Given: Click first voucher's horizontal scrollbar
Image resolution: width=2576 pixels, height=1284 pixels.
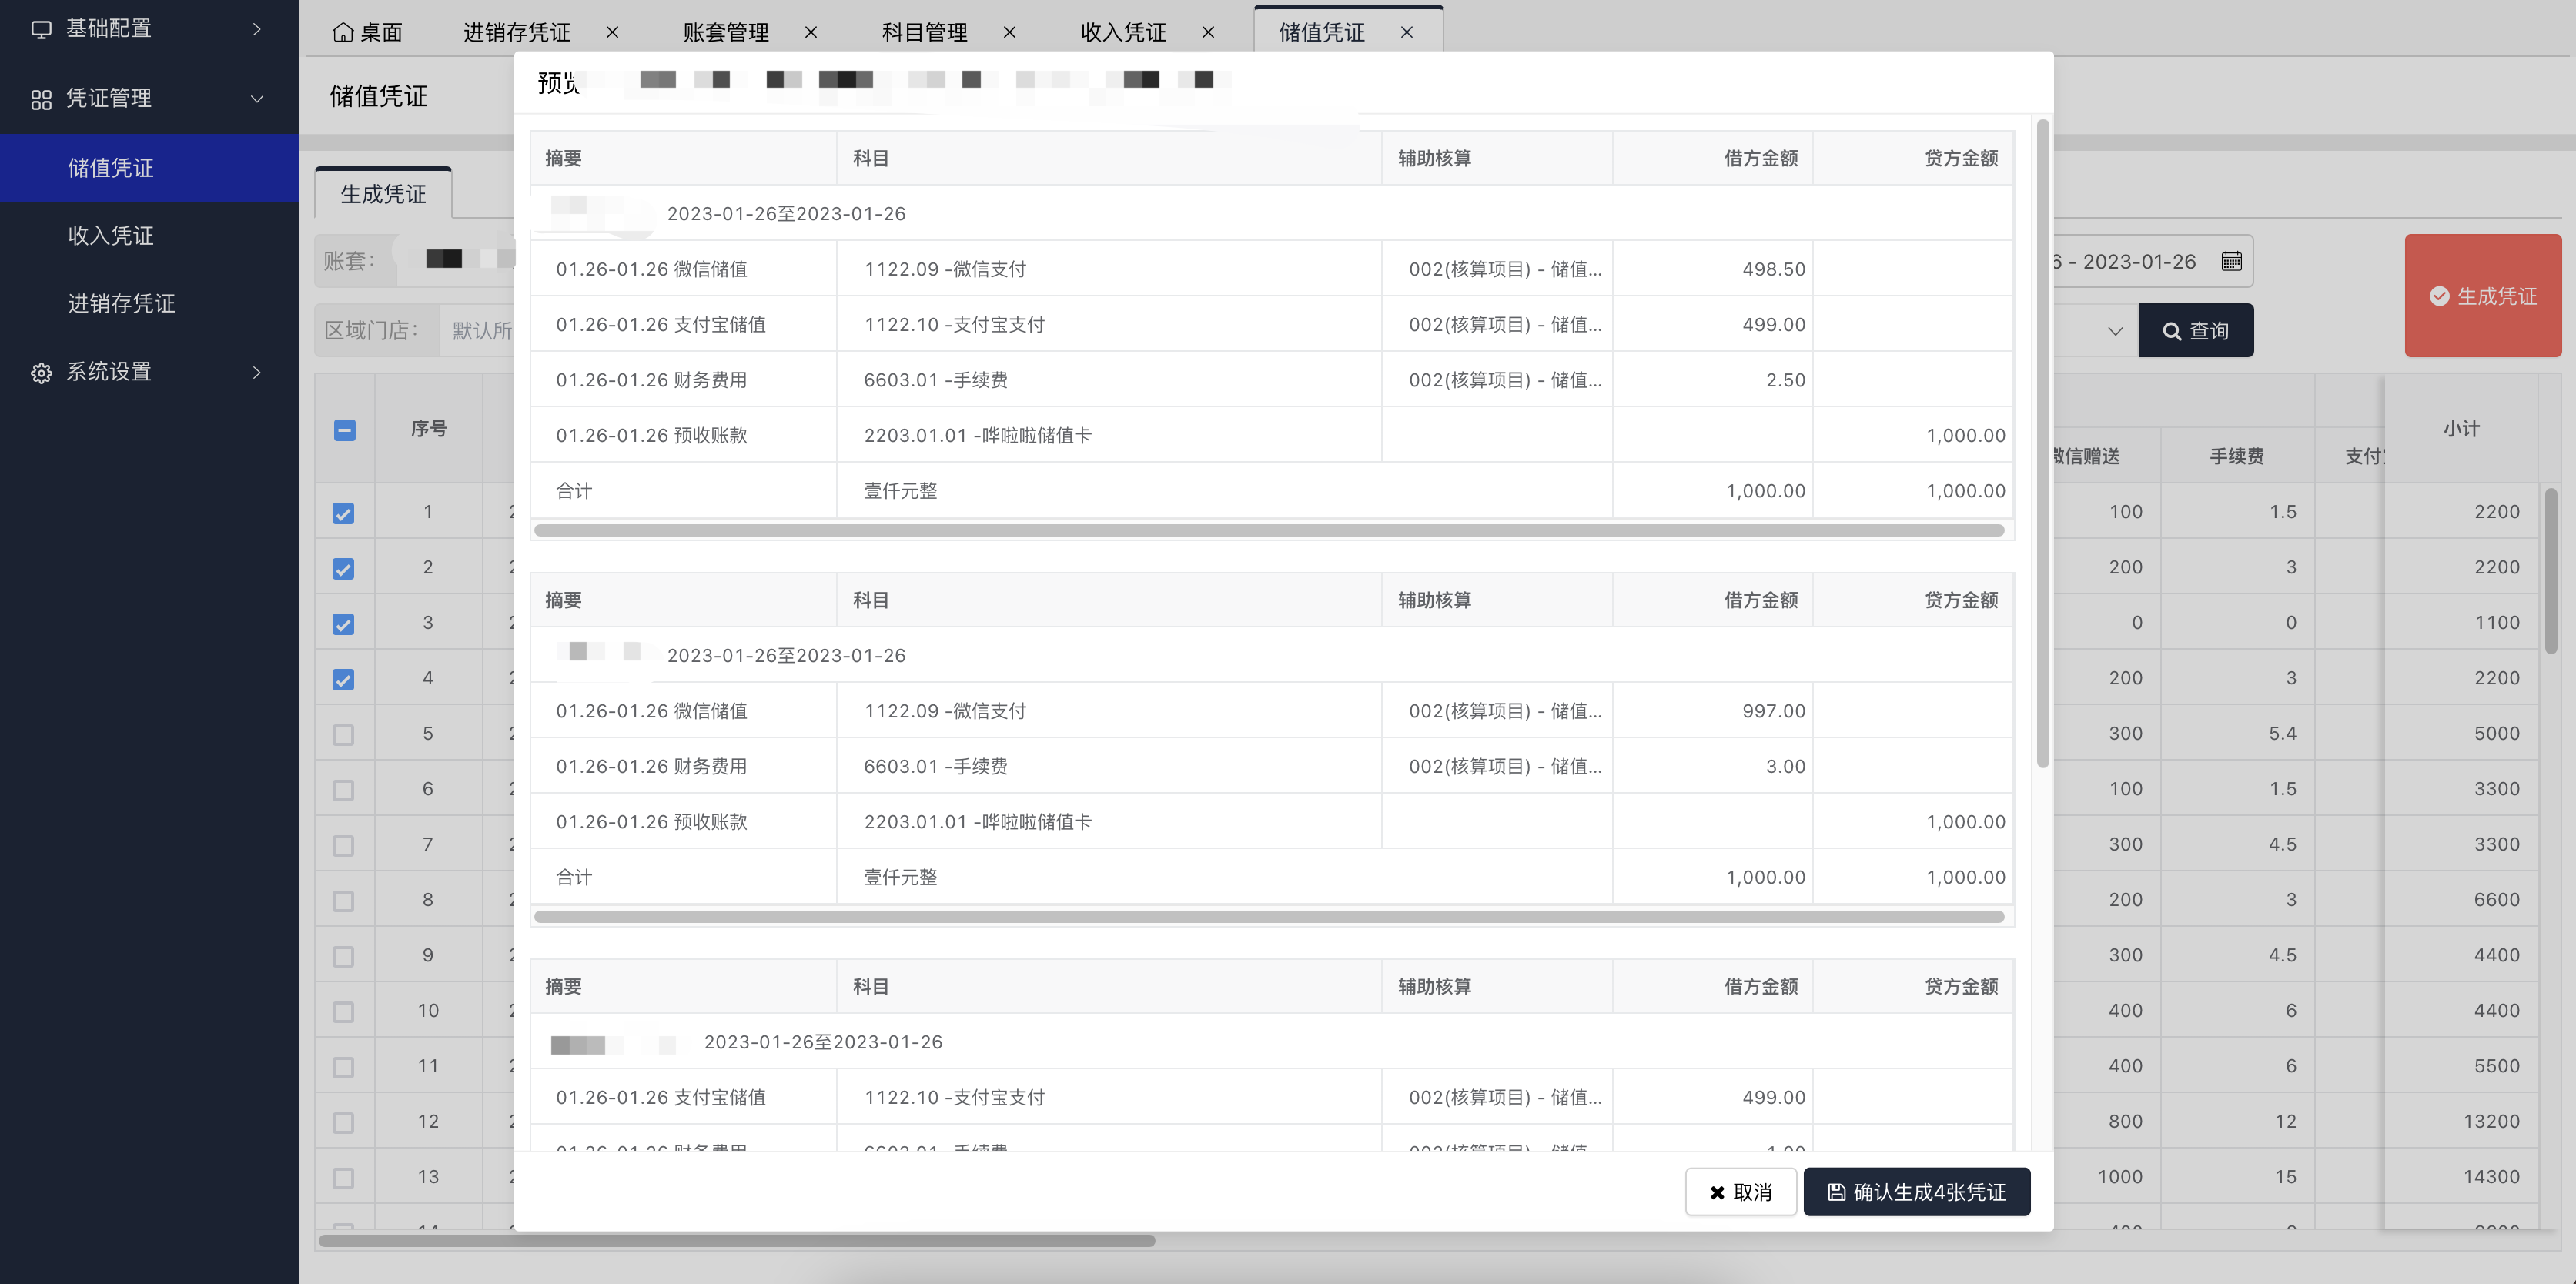Looking at the screenshot, I should (x=1269, y=530).
